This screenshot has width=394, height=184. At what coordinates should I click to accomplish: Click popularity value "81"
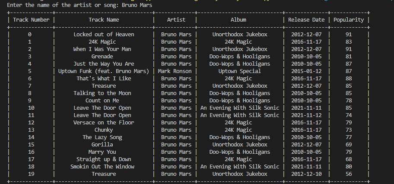[349, 56]
